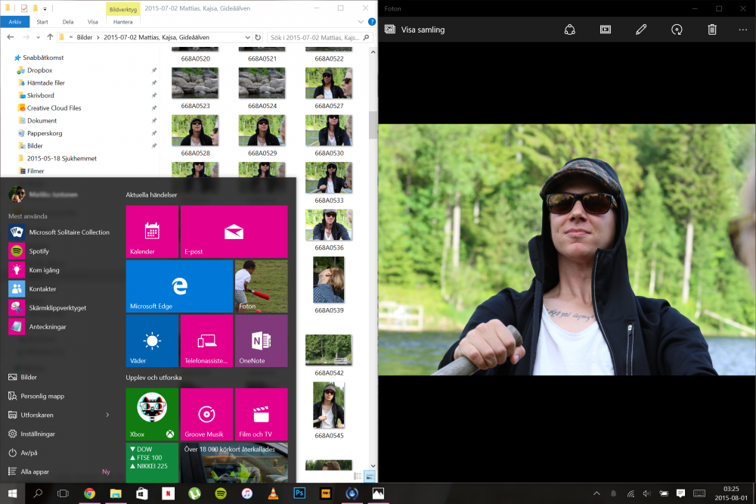Screen dimensions: 756x504
Task: Select thumbnail 668A0539 in the folder
Action: [x=329, y=282]
